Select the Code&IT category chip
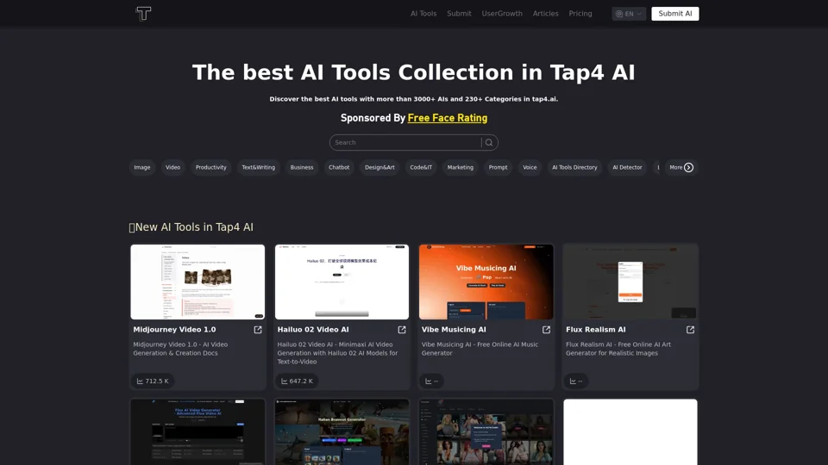828x465 pixels. pos(421,168)
